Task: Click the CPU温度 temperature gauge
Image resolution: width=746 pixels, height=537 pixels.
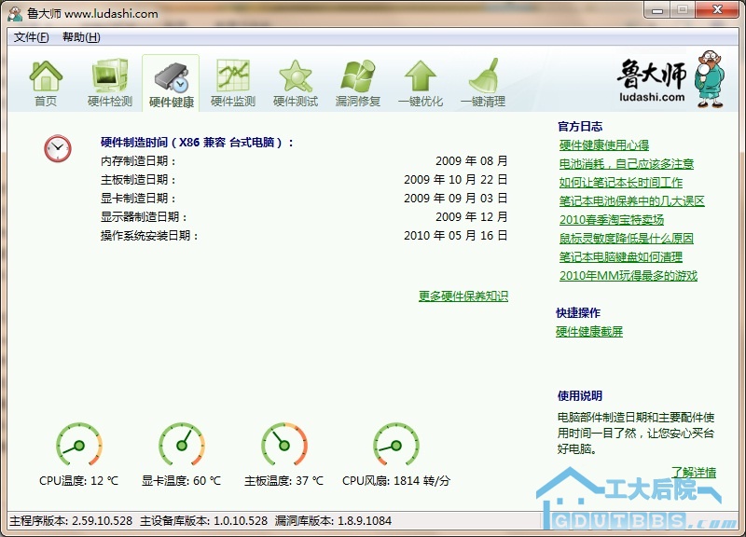Action: [x=79, y=446]
